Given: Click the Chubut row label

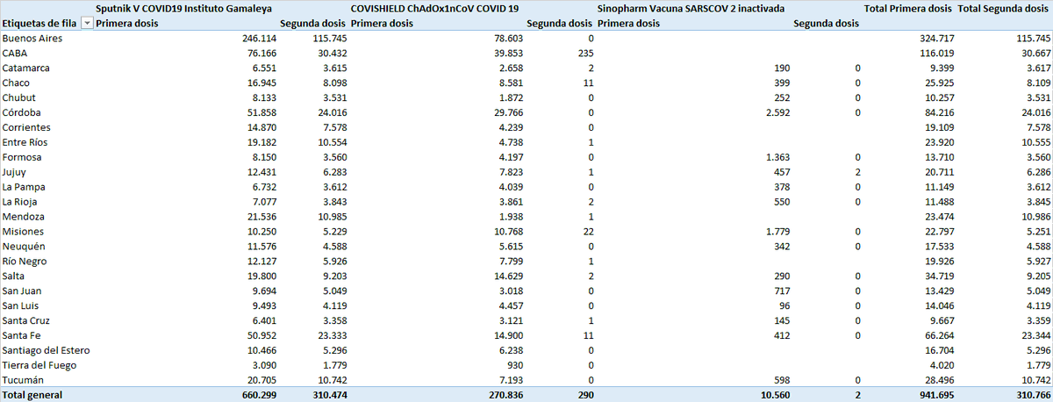Looking at the screenshot, I should tap(18, 98).
